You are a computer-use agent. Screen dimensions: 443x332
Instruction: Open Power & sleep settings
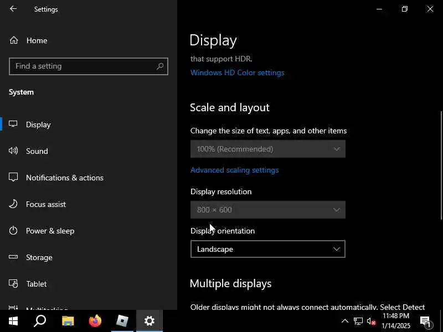click(x=89, y=231)
